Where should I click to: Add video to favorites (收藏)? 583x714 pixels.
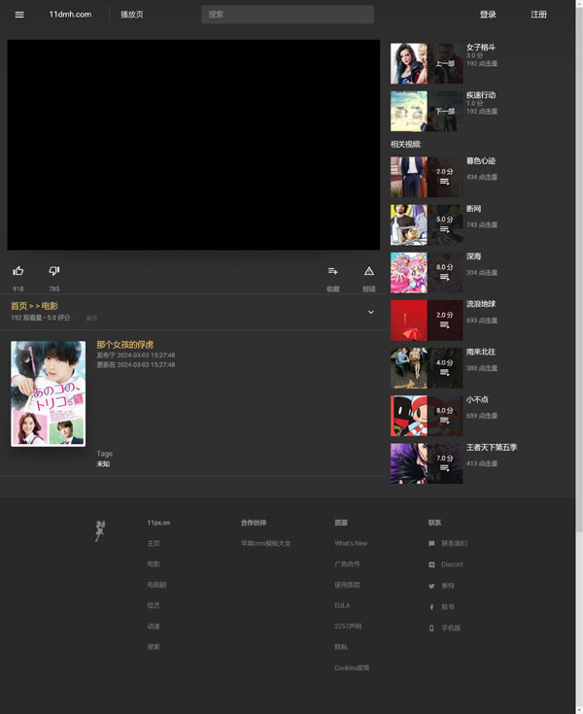333,272
